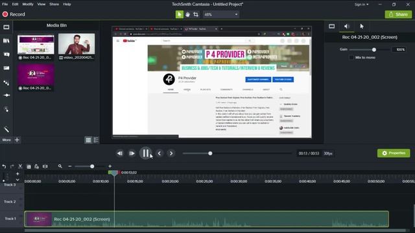Select the Track 1 label
Viewport: 415px width, 233px height.
pyautogui.click(x=10, y=219)
